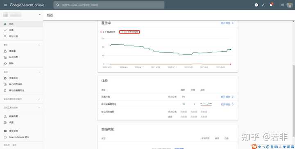Click in the URL inspection search field
This screenshot has width=295, height=149.
point(109,5)
